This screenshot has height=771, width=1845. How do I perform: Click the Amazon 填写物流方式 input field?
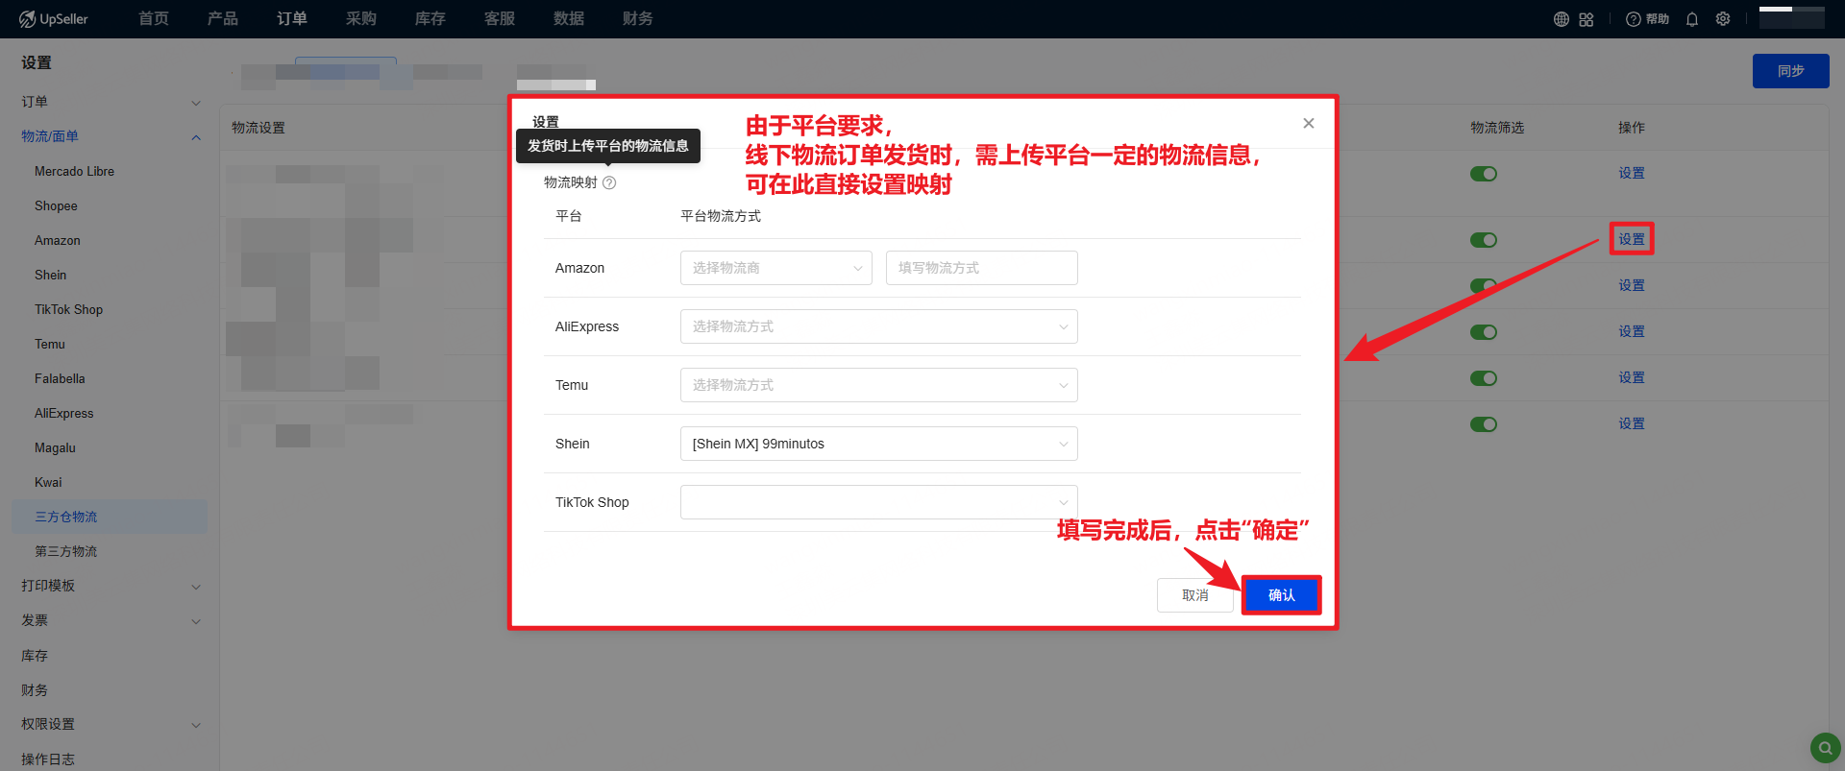(981, 268)
